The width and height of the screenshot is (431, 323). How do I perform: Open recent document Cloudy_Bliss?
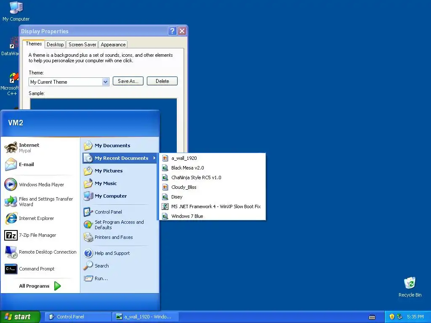(213, 187)
